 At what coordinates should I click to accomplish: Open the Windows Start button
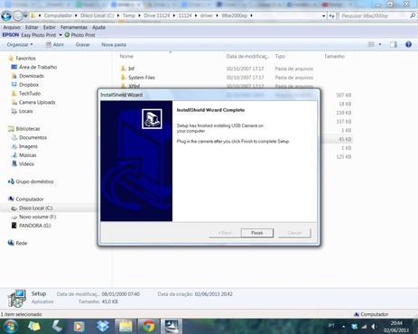point(10,326)
